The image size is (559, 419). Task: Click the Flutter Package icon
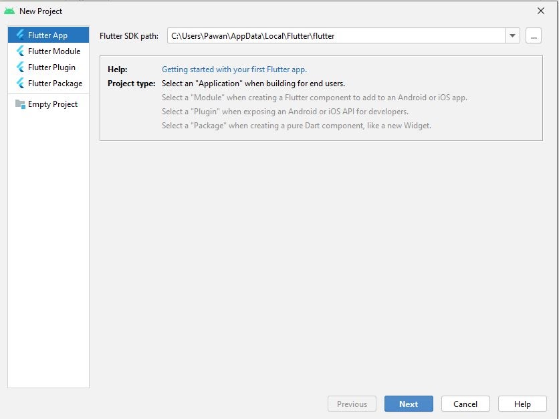21,83
